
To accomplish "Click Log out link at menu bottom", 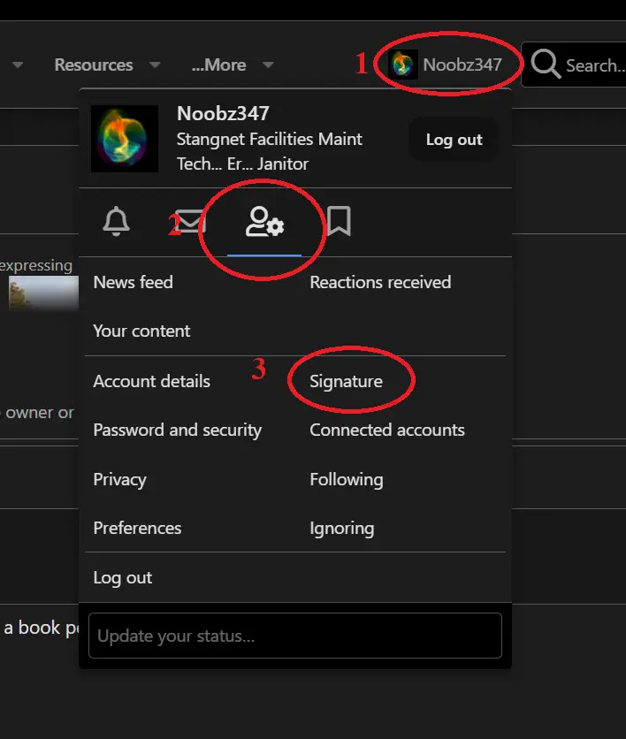I will point(123,577).
